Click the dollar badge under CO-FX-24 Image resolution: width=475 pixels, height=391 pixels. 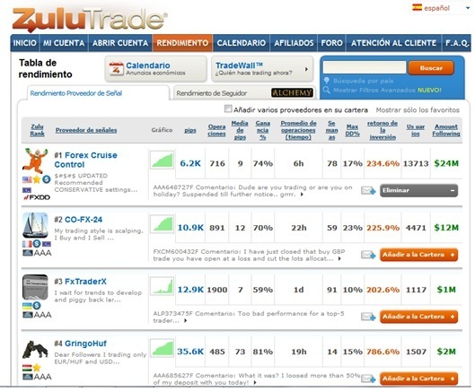pos(37,243)
